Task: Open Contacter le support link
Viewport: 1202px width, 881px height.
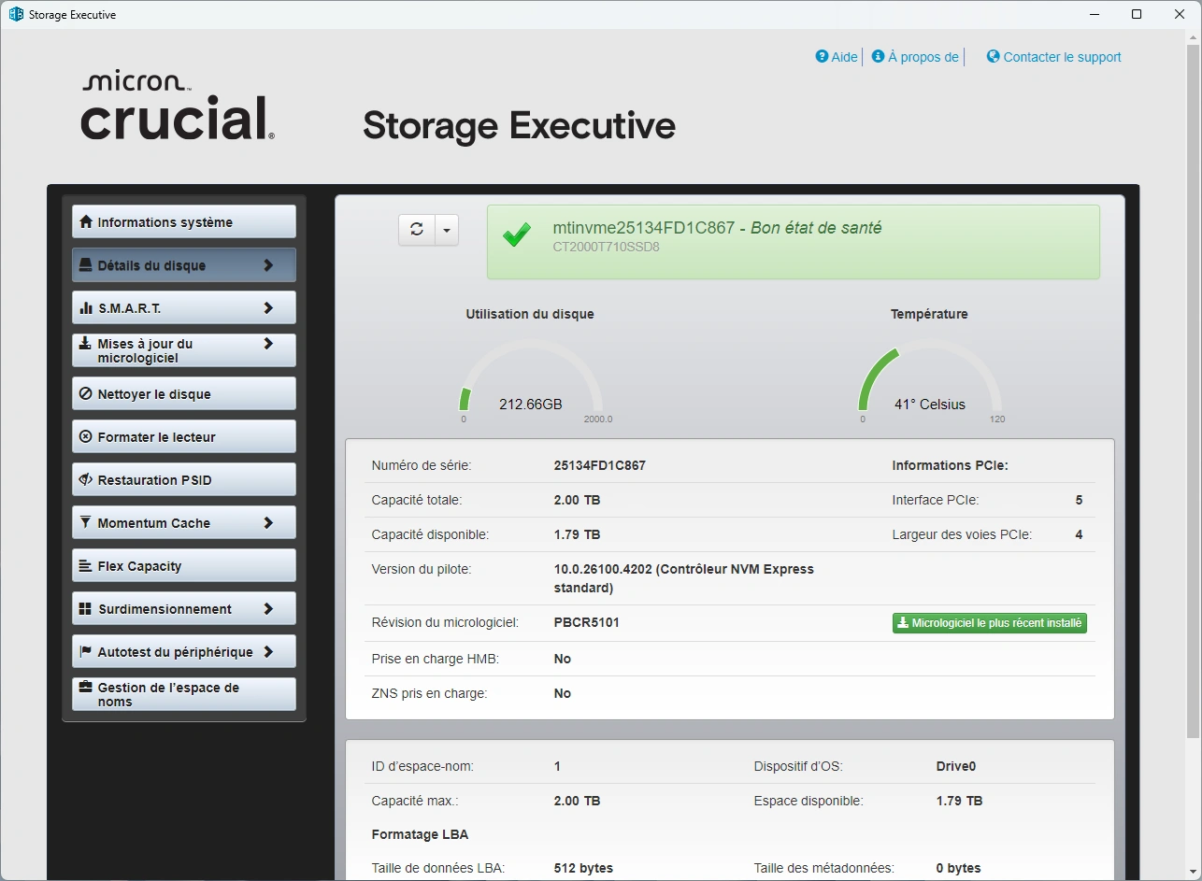Action: [x=1062, y=57]
